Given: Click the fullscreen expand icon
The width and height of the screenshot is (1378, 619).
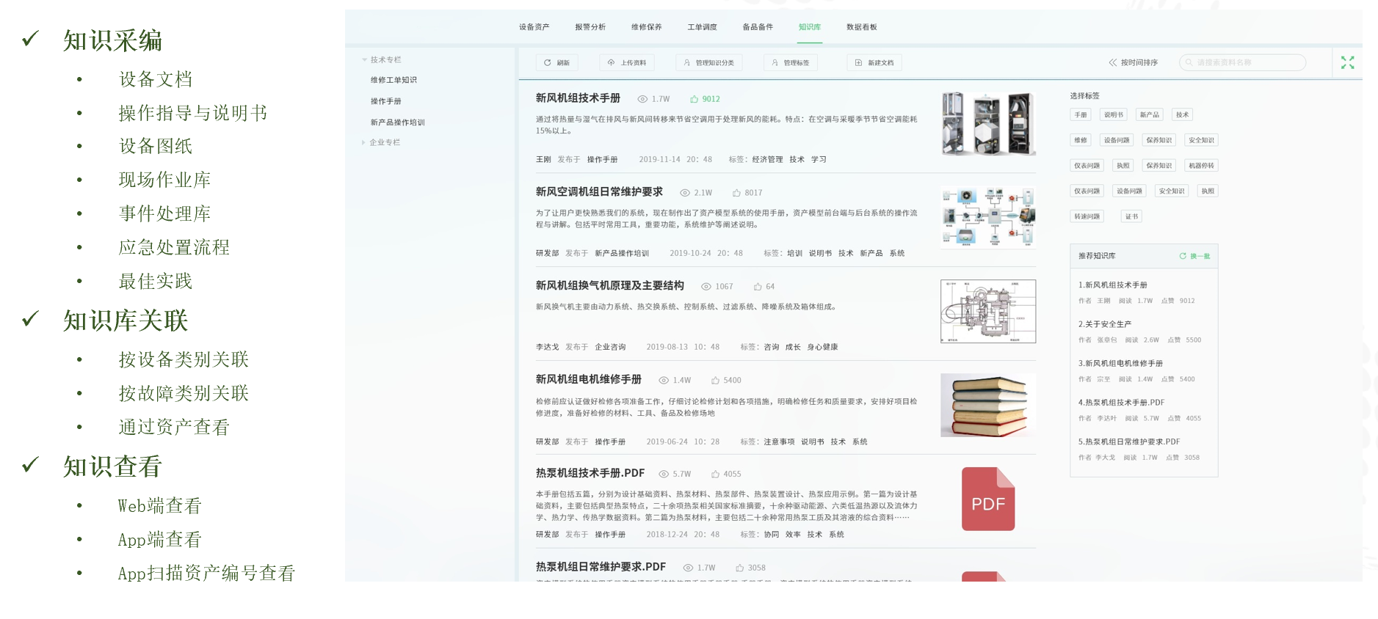Looking at the screenshot, I should pos(1347,63).
